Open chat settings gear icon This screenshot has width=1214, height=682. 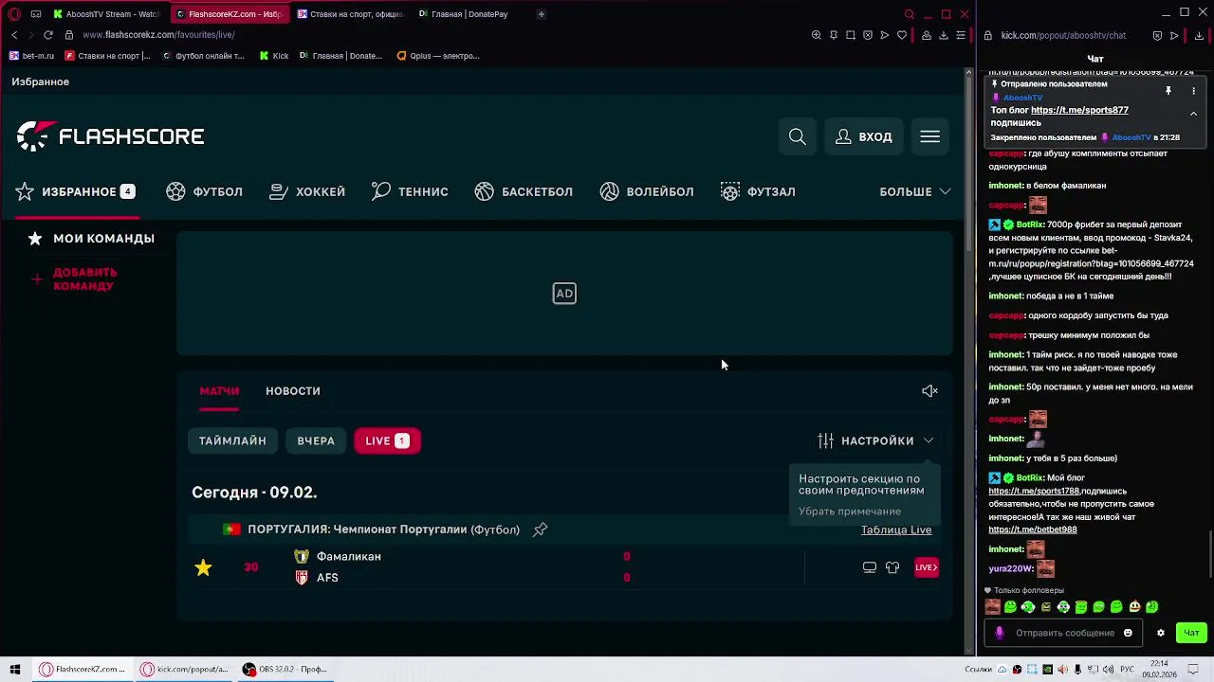(x=1160, y=633)
